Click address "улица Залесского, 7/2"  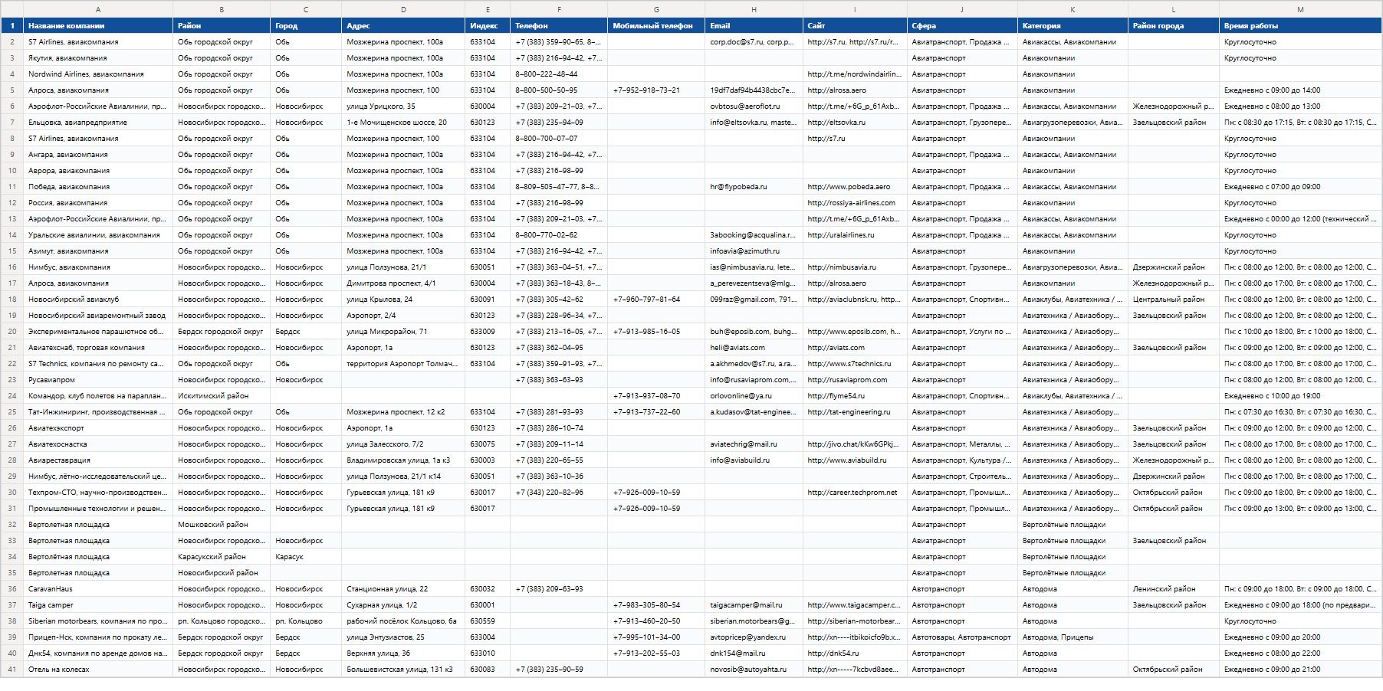tap(403, 444)
